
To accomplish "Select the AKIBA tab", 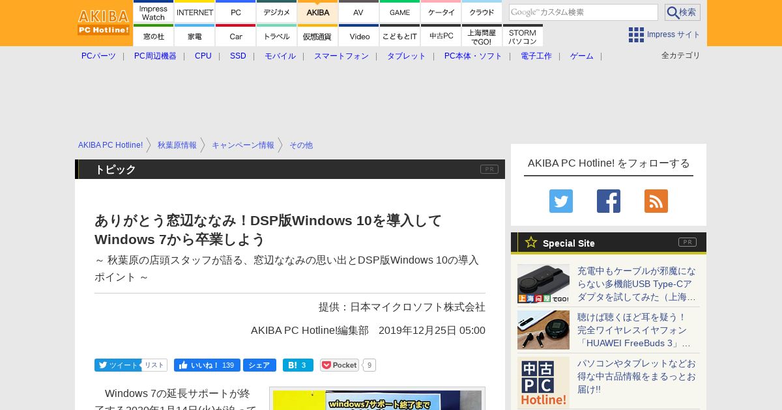I will pyautogui.click(x=318, y=12).
